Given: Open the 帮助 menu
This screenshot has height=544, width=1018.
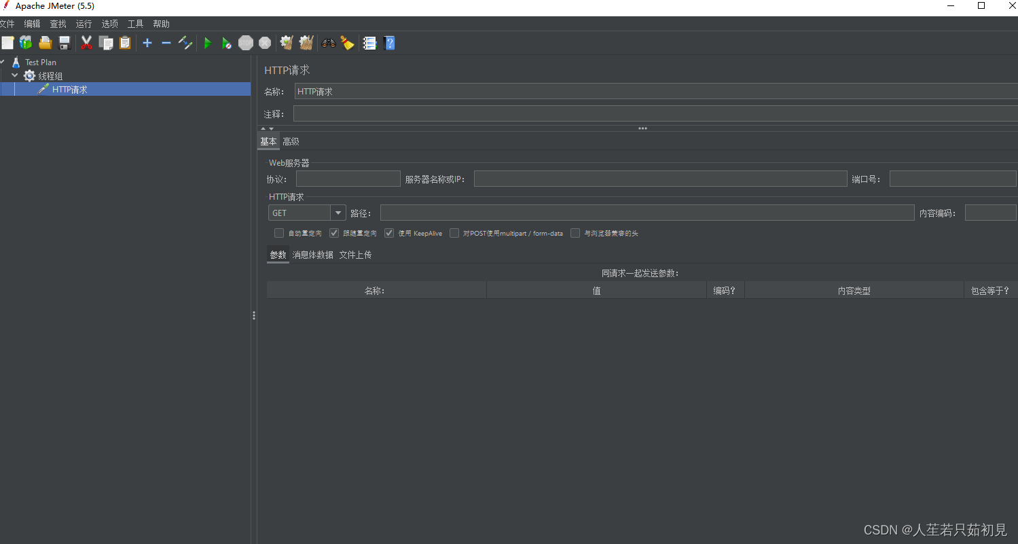Looking at the screenshot, I should (162, 24).
